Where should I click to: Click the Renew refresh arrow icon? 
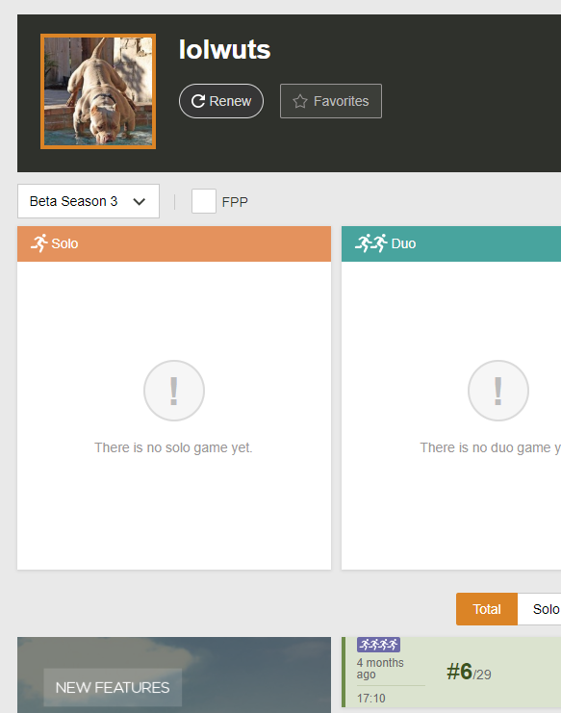click(x=198, y=101)
